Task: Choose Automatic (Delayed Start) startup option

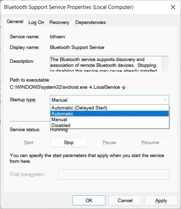Action: [110, 108]
